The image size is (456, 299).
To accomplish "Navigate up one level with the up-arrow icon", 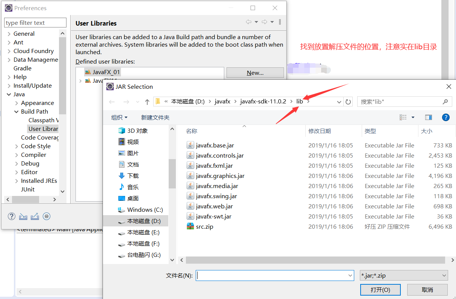I will coord(147,102).
